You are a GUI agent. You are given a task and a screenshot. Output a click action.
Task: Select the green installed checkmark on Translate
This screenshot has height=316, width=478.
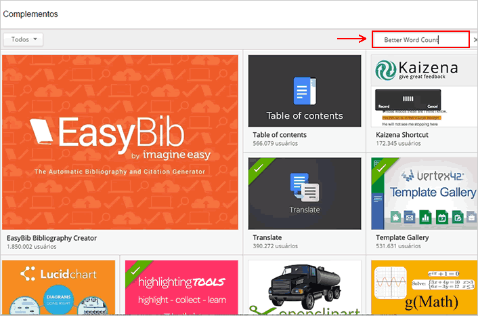pos(259,167)
